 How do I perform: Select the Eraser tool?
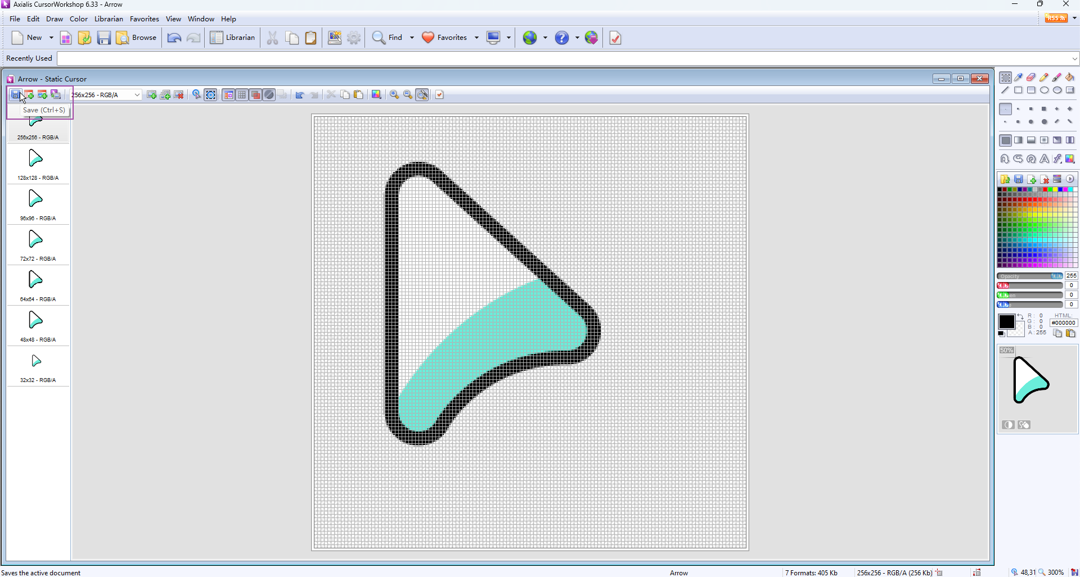(1031, 78)
